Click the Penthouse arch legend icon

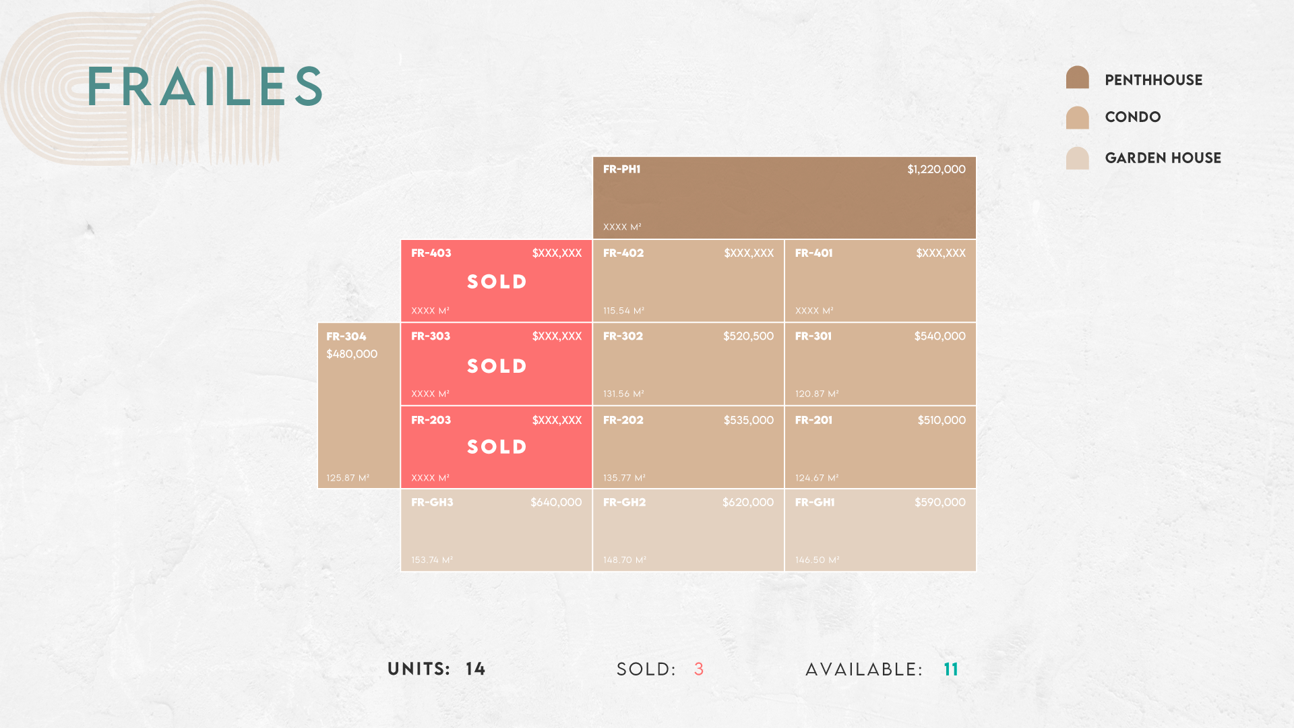tap(1077, 77)
